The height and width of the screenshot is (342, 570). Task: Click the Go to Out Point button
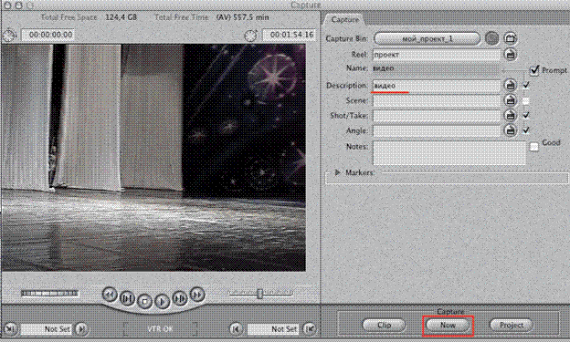click(236, 329)
